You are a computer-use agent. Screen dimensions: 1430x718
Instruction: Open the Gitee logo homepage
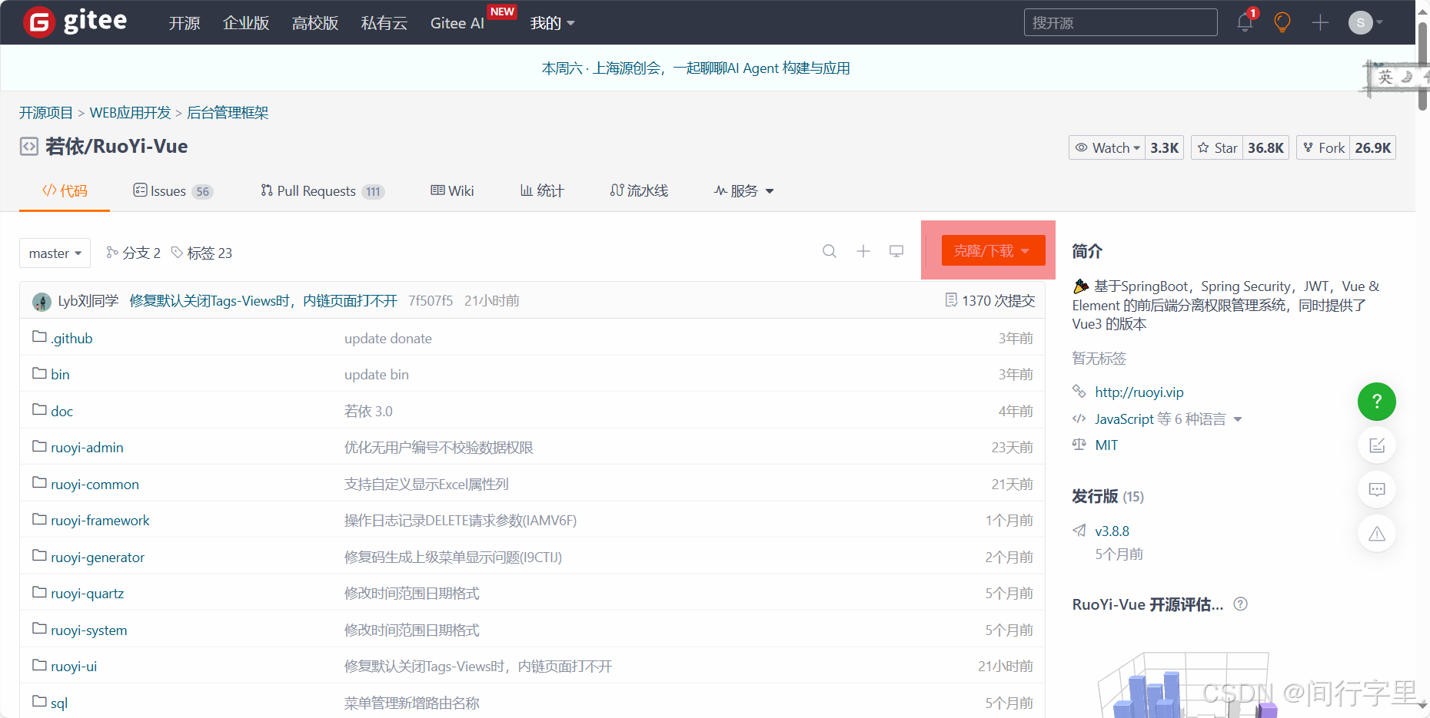point(75,22)
